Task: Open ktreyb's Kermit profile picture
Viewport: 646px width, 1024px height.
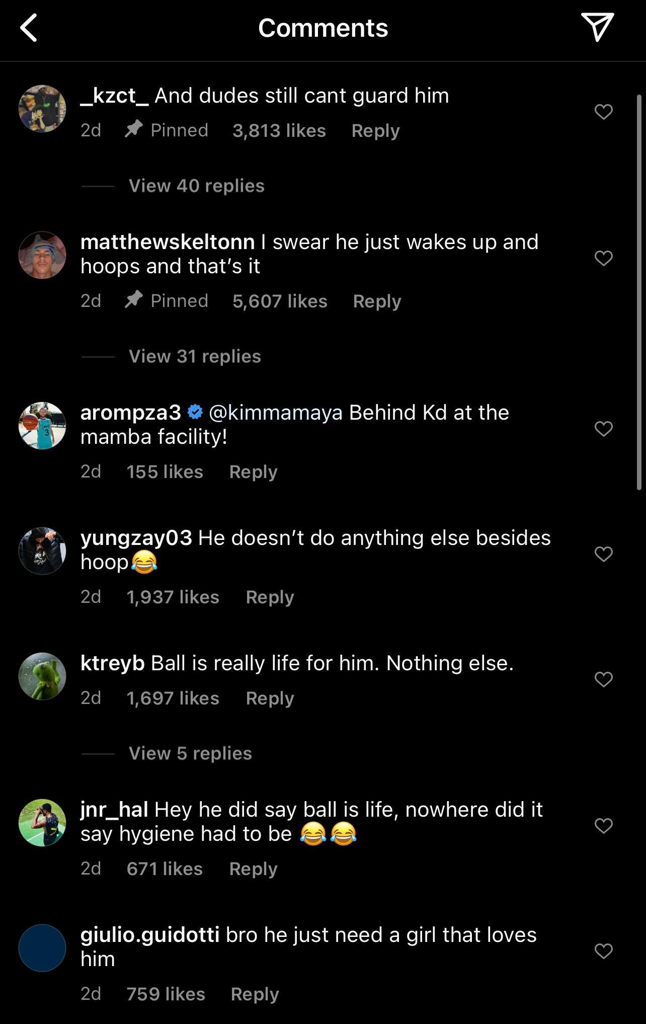Action: (x=42, y=676)
